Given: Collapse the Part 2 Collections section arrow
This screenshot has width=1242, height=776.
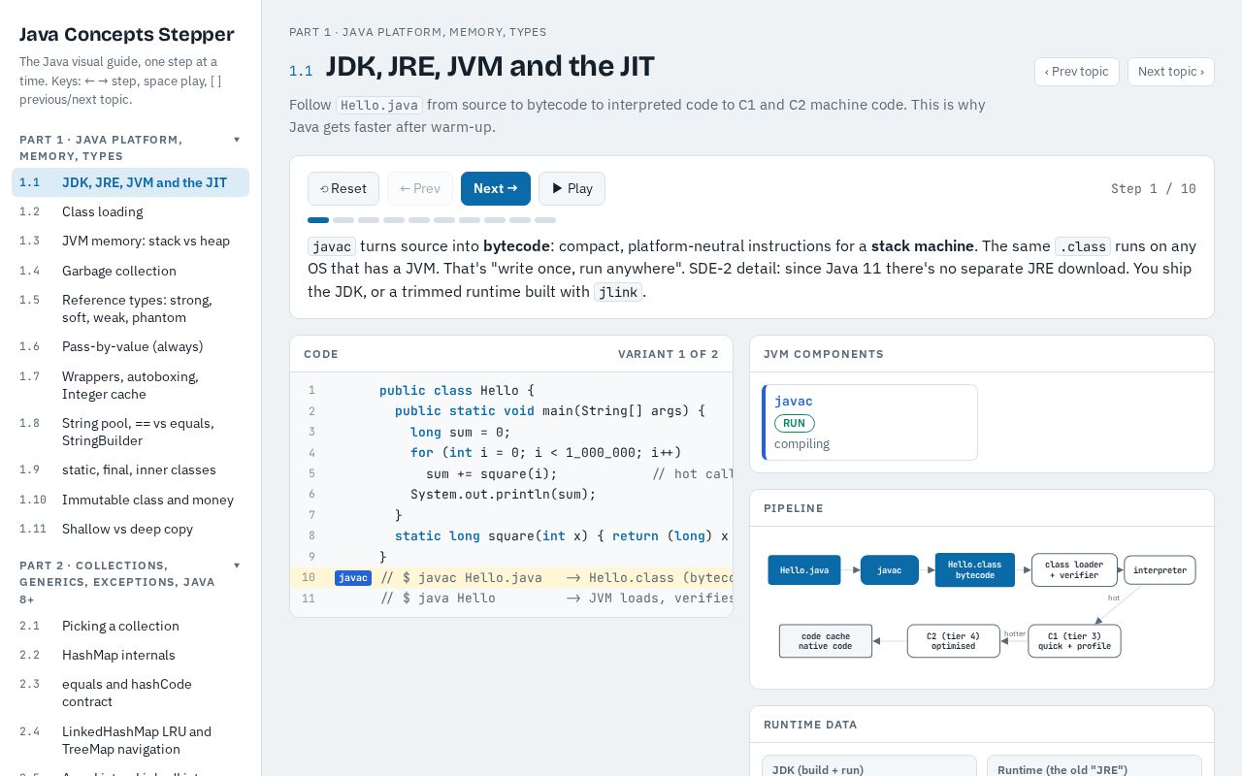Looking at the screenshot, I should (x=237, y=566).
